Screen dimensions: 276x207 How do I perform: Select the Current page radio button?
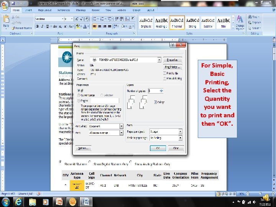[x=79, y=95]
